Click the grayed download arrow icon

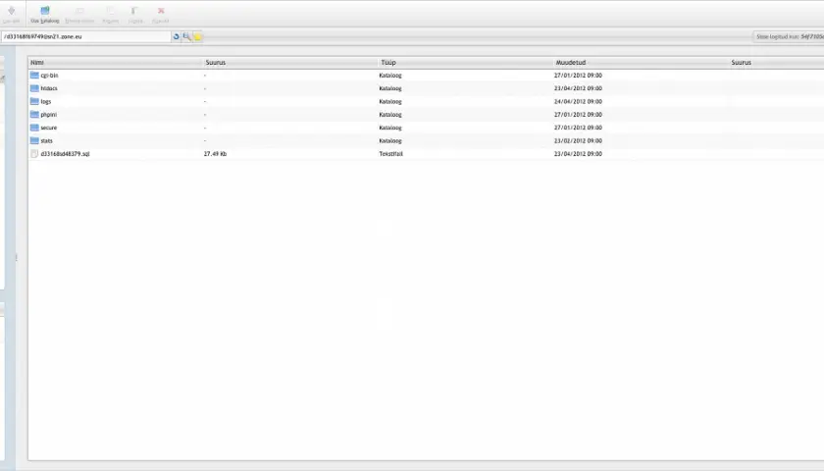tap(11, 11)
